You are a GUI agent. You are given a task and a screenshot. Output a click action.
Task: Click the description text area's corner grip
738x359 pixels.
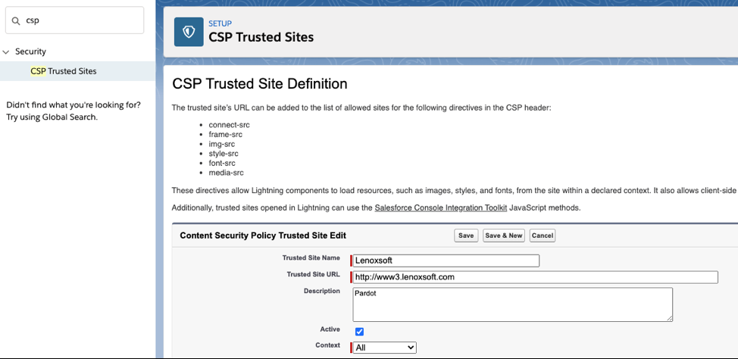point(670,319)
